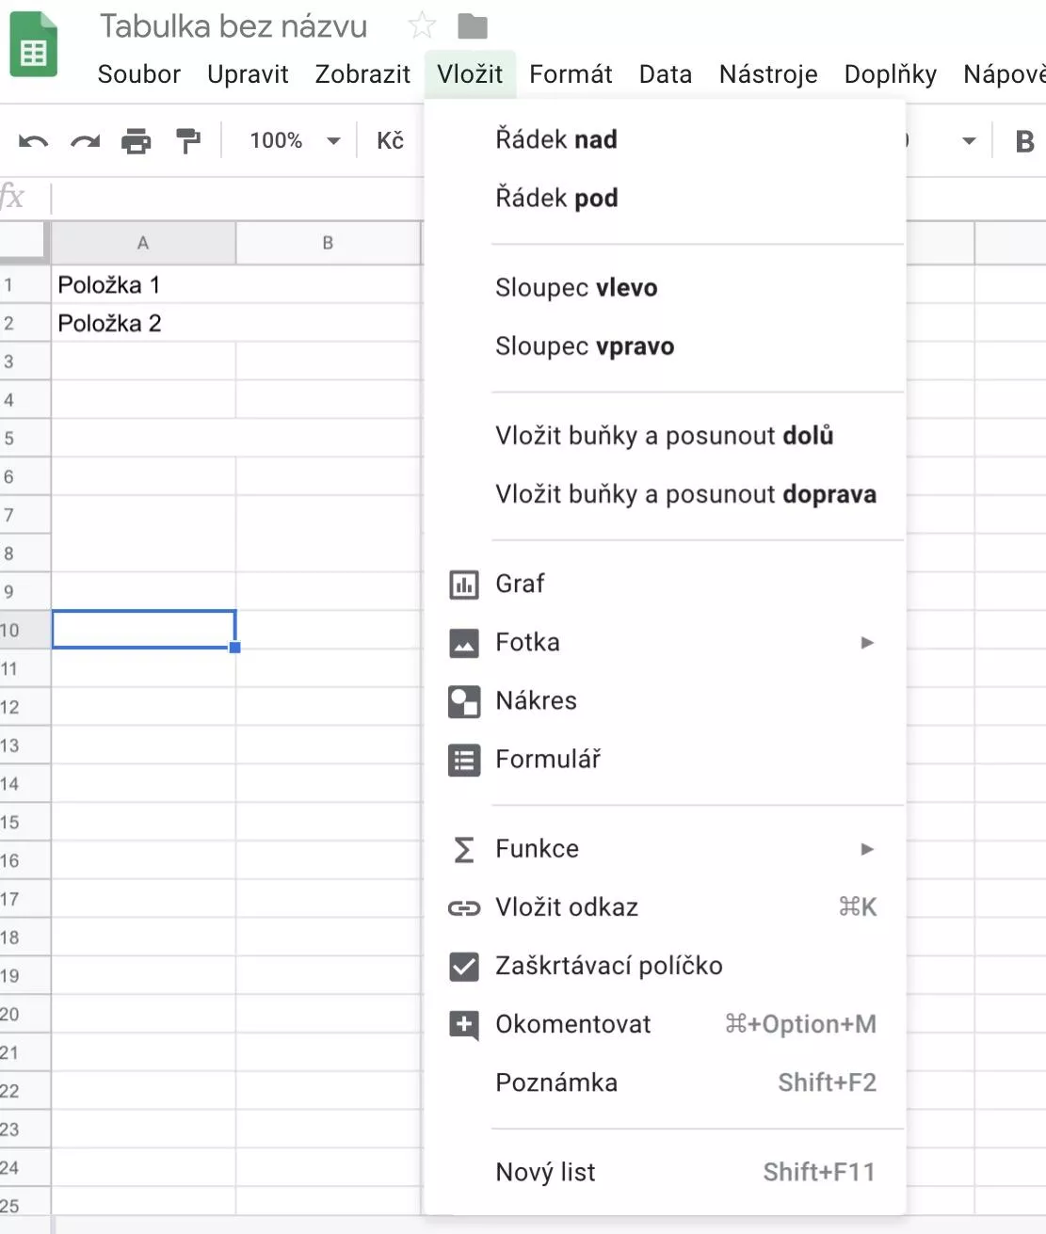The height and width of the screenshot is (1234, 1046).
Task: Select the paint format roller icon
Action: click(188, 141)
